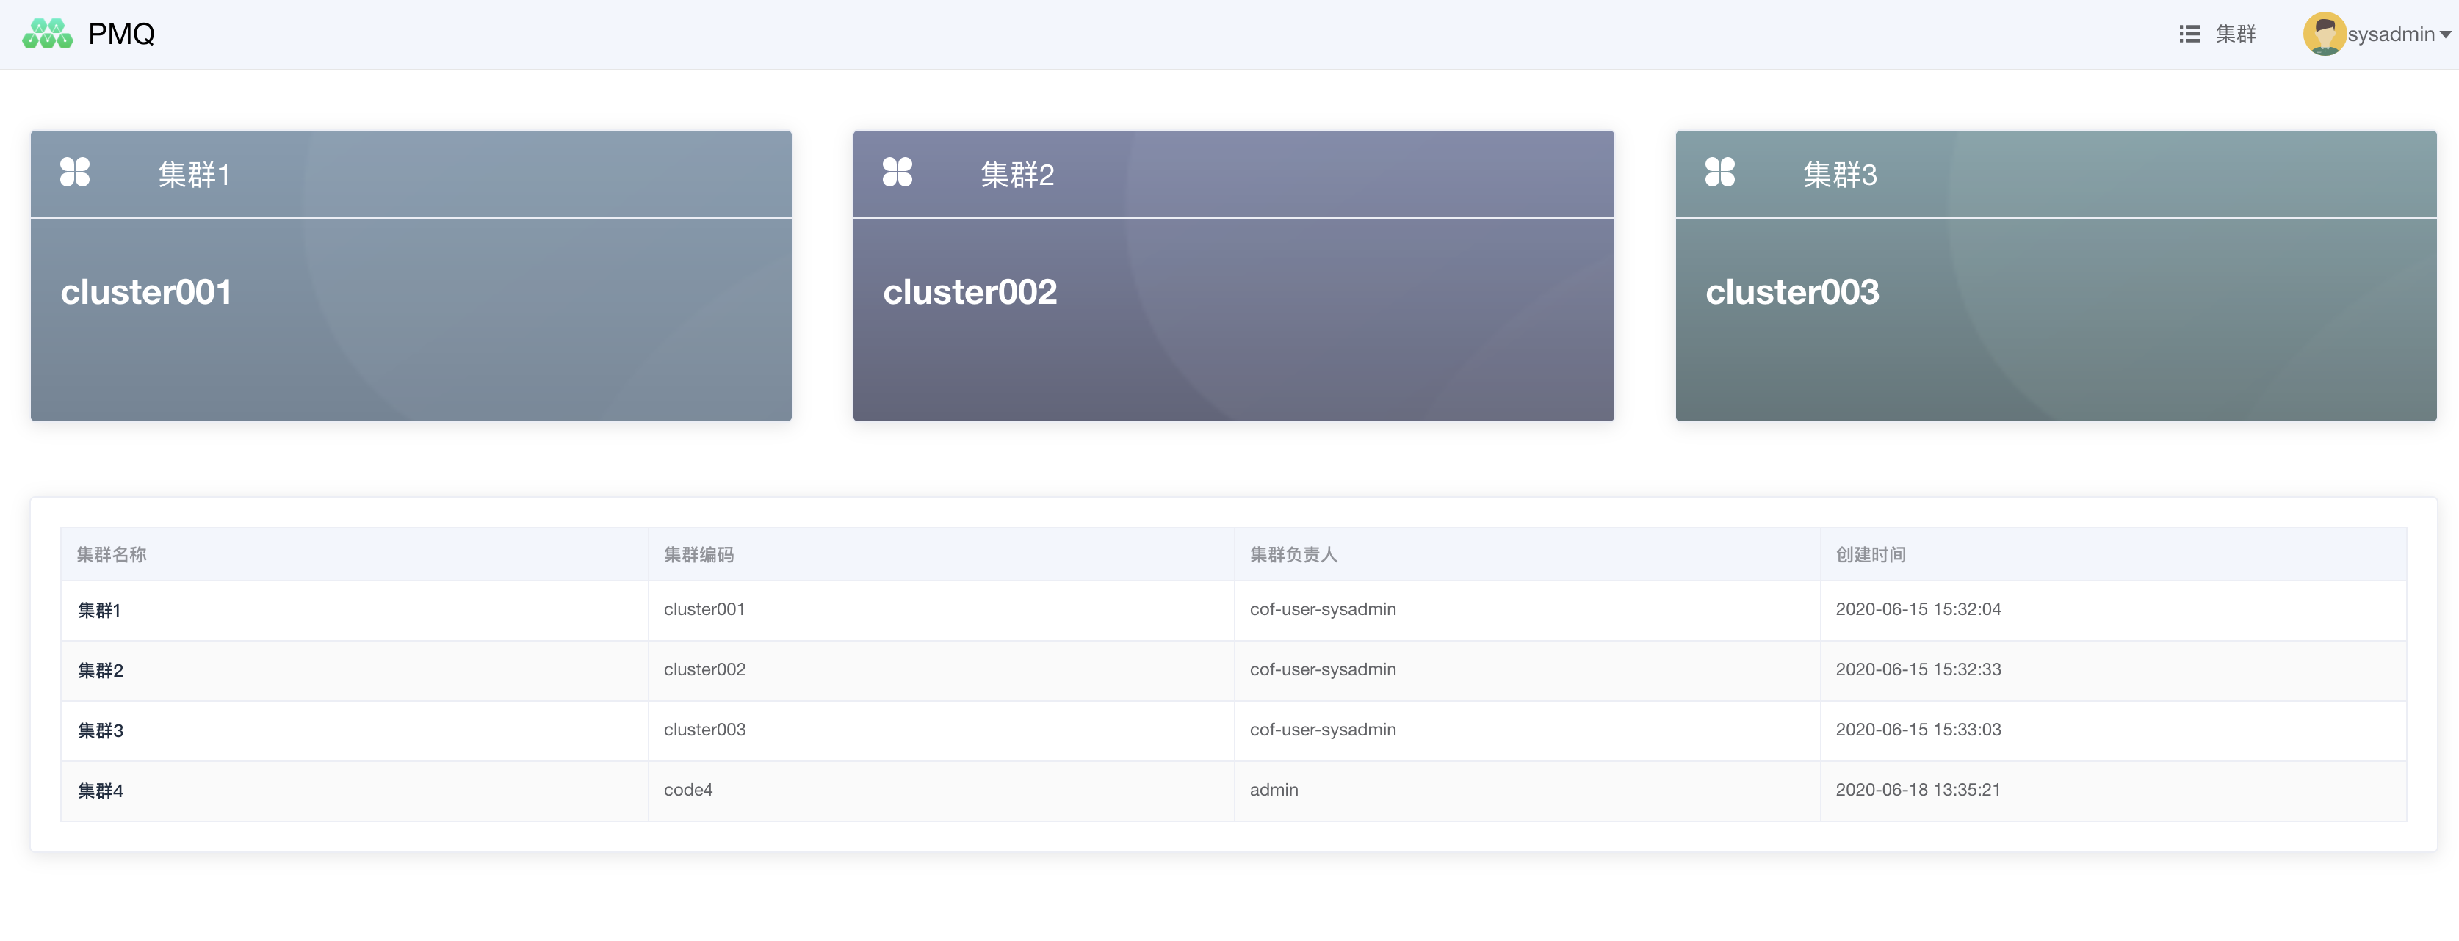Image resolution: width=2459 pixels, height=941 pixels.
Task: Click the 集群名称 column header
Action: 112,554
